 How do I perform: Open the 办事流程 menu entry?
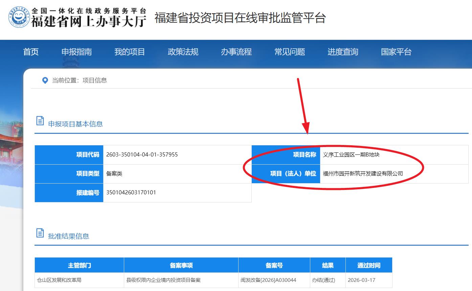(x=236, y=52)
